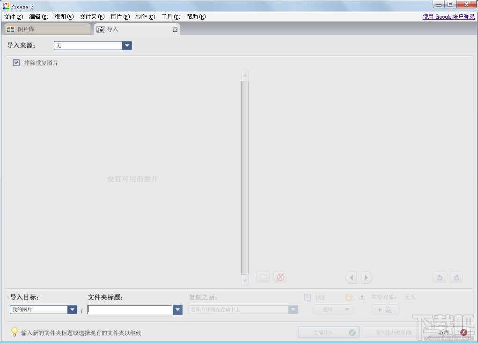Select the star rating icon above the import bar
Image resolution: width=478 pixels, height=343 pixels.
pyautogui.click(x=263, y=277)
